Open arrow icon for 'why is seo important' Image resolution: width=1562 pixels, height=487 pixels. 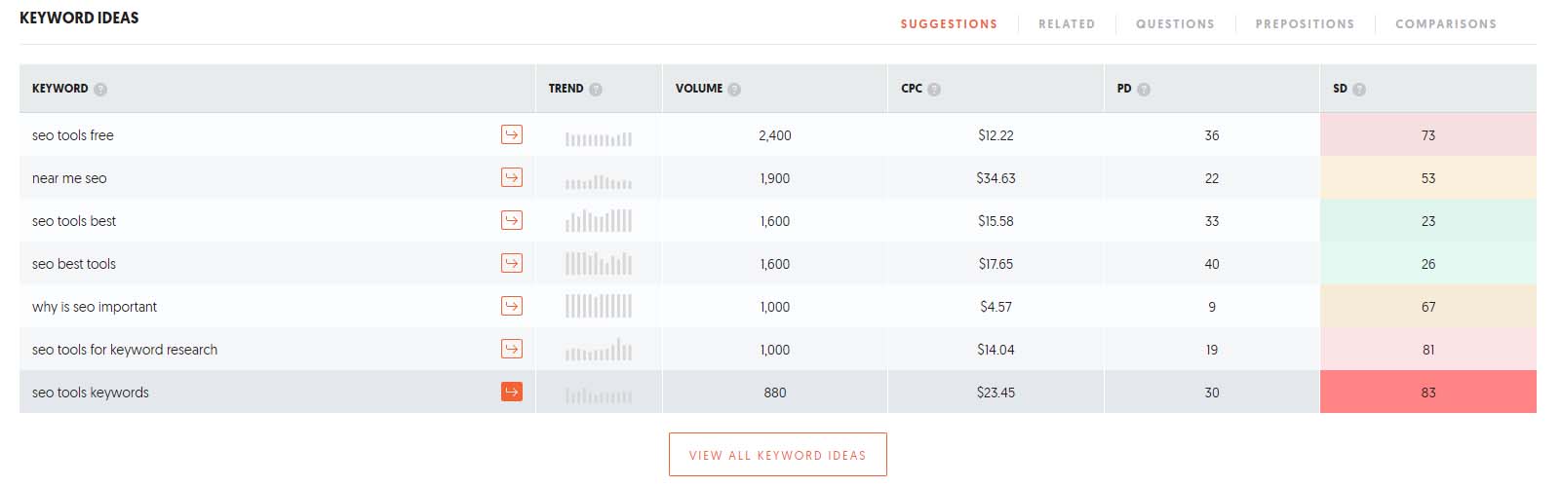[512, 306]
